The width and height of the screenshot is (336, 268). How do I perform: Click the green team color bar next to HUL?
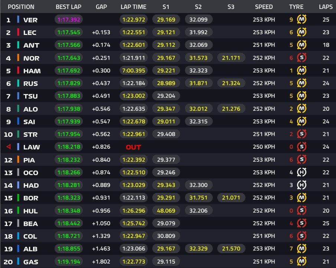coord(18,210)
